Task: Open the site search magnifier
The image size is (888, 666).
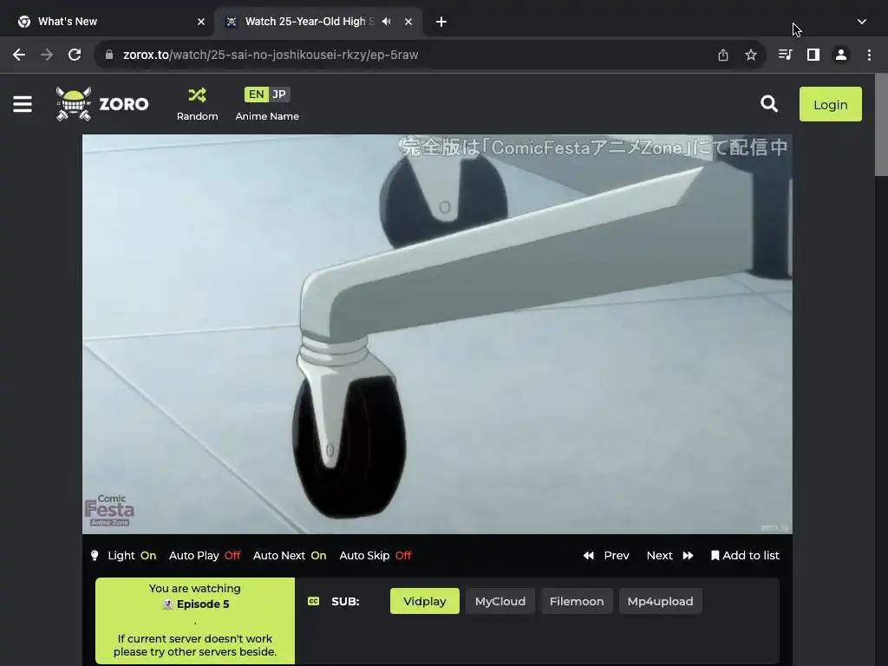Action: click(x=769, y=104)
